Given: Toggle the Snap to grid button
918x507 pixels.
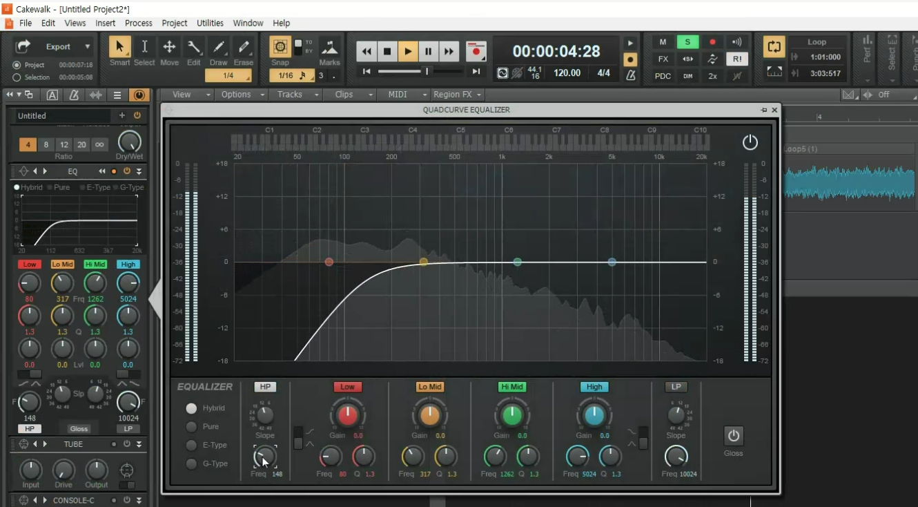Looking at the screenshot, I should [x=280, y=47].
